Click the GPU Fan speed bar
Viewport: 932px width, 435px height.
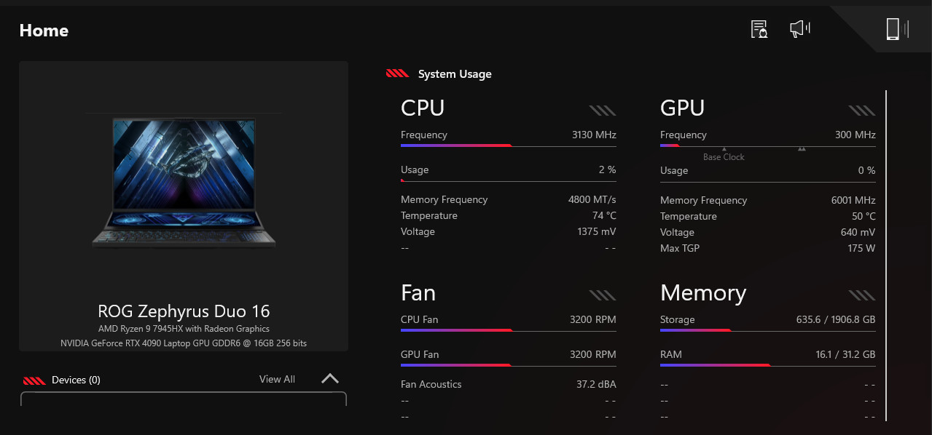point(509,365)
